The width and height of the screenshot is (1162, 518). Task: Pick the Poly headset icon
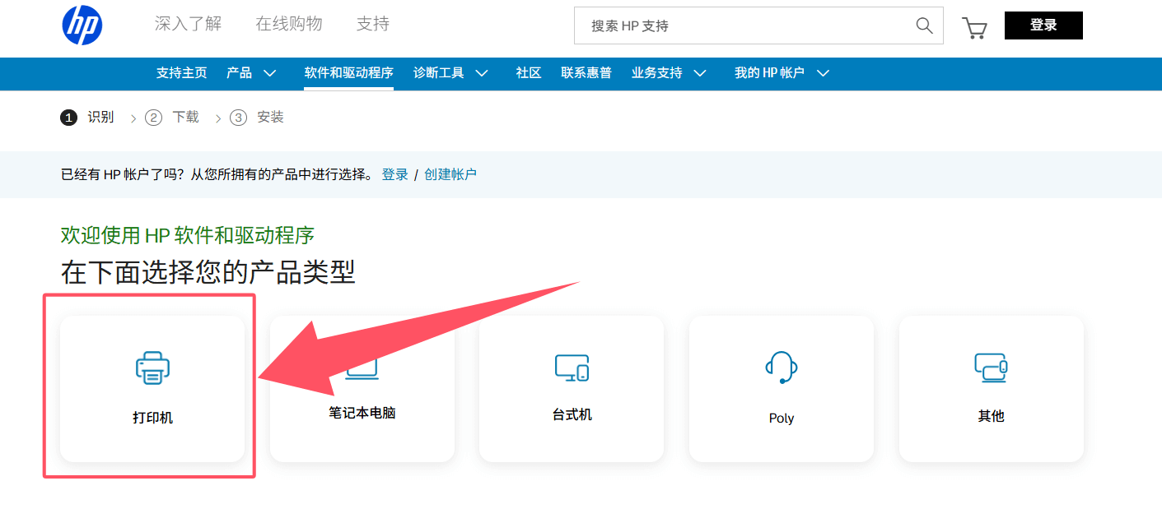[x=782, y=368]
